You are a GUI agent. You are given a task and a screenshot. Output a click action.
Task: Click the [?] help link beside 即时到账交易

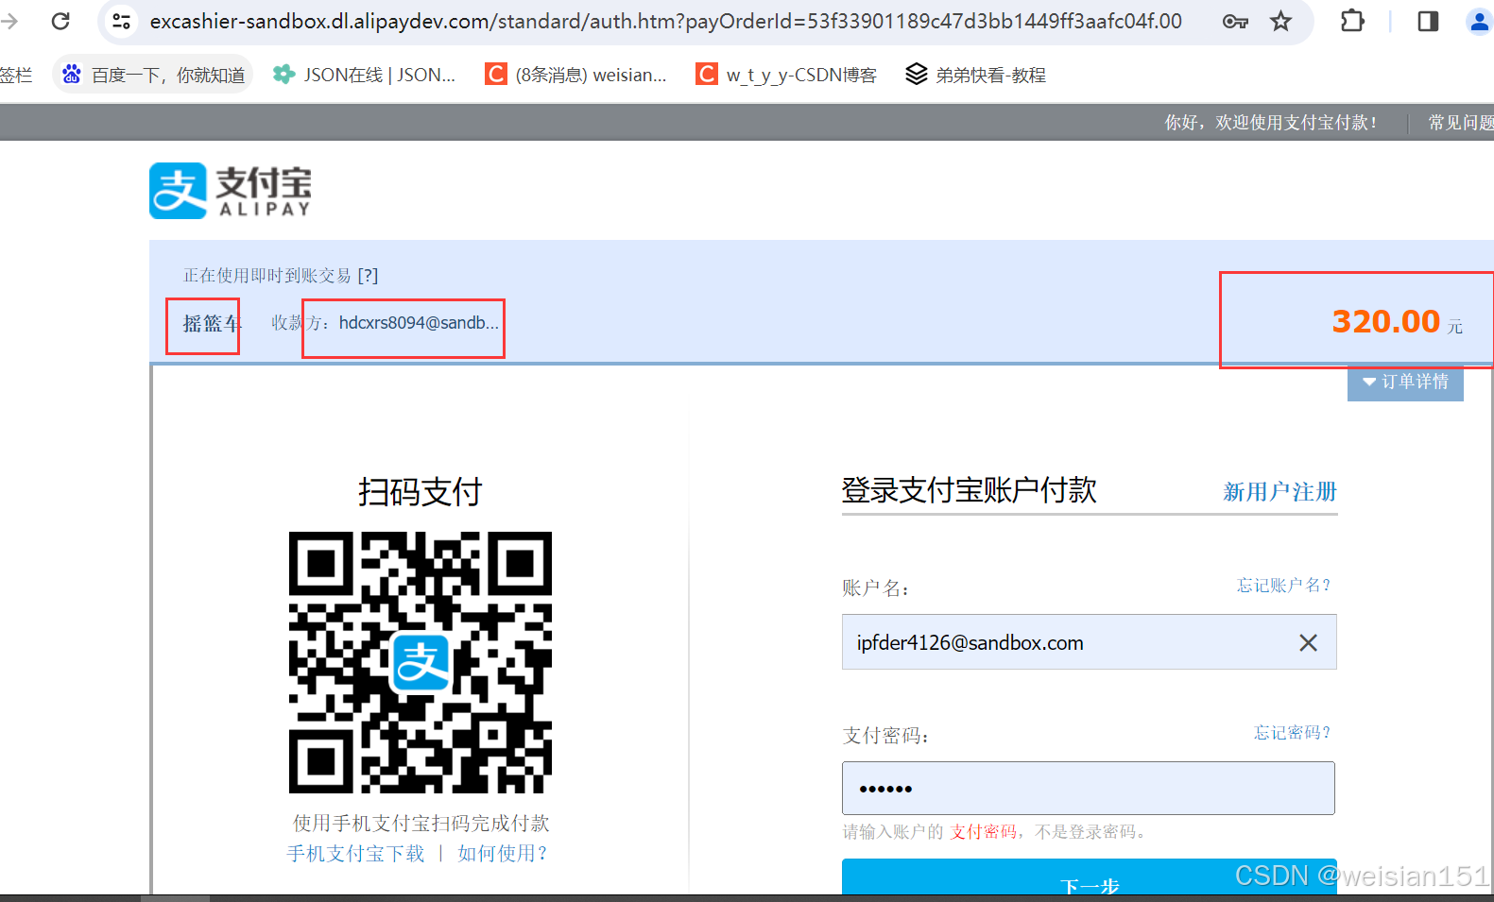pos(368,276)
